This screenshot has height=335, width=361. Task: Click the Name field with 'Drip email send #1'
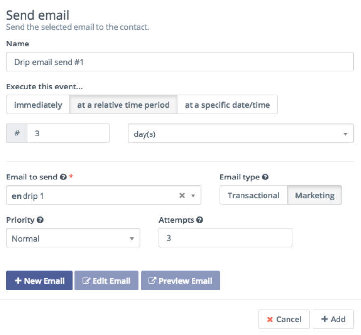pyautogui.click(x=180, y=62)
